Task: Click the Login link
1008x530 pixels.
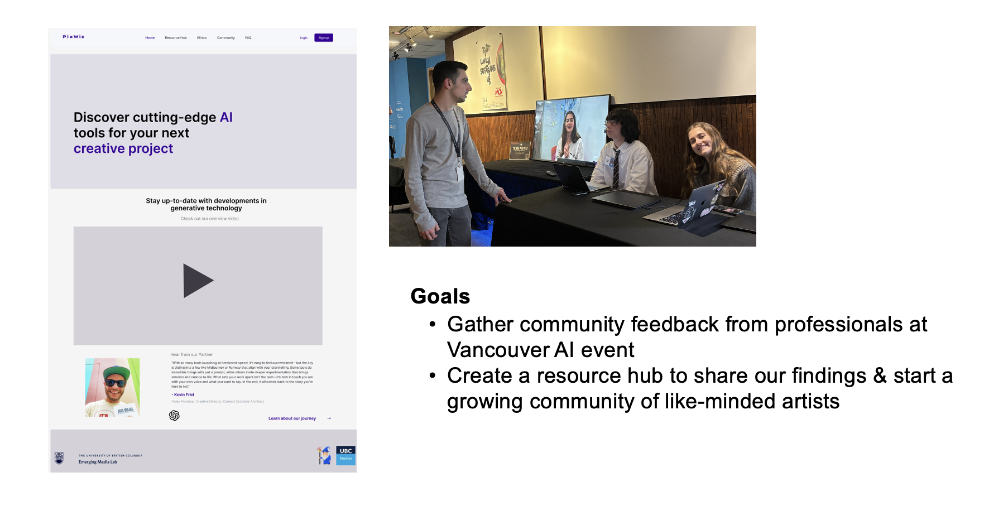Action: pos(304,38)
